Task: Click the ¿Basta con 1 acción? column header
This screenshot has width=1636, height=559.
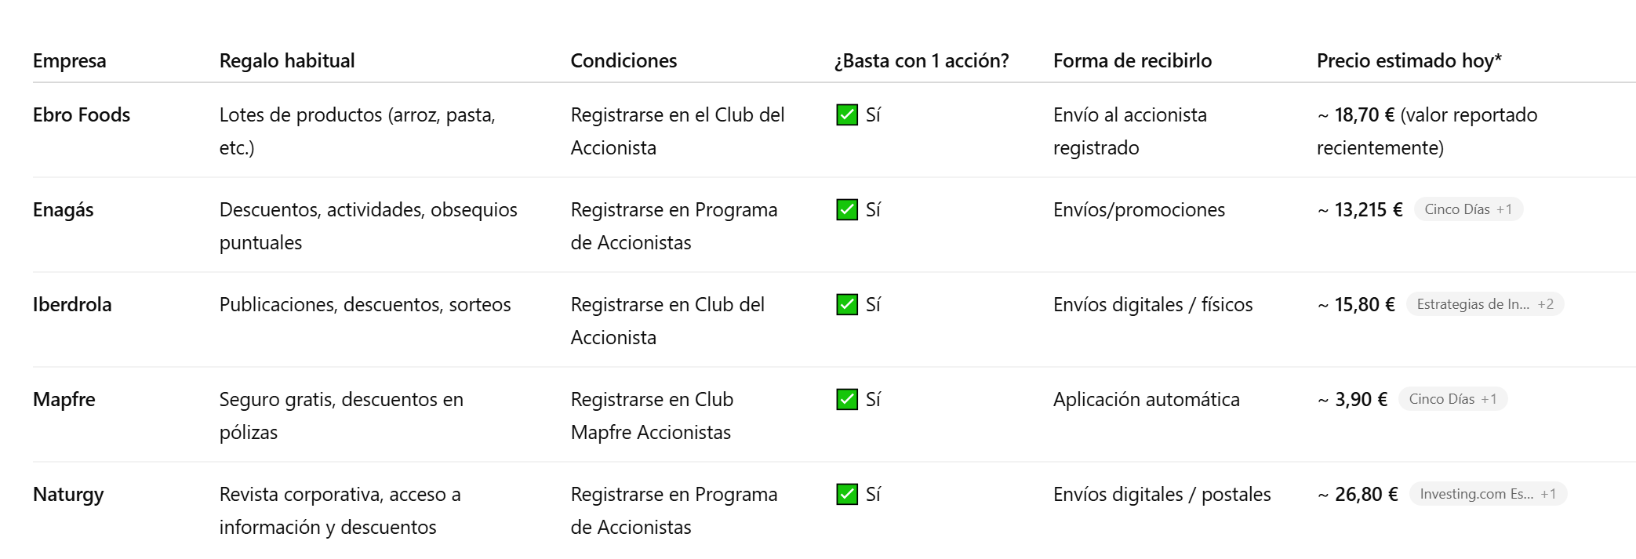Action: tap(922, 61)
